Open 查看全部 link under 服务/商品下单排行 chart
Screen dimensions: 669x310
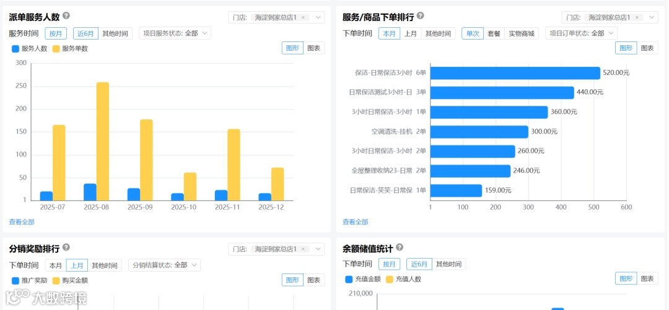coord(356,222)
